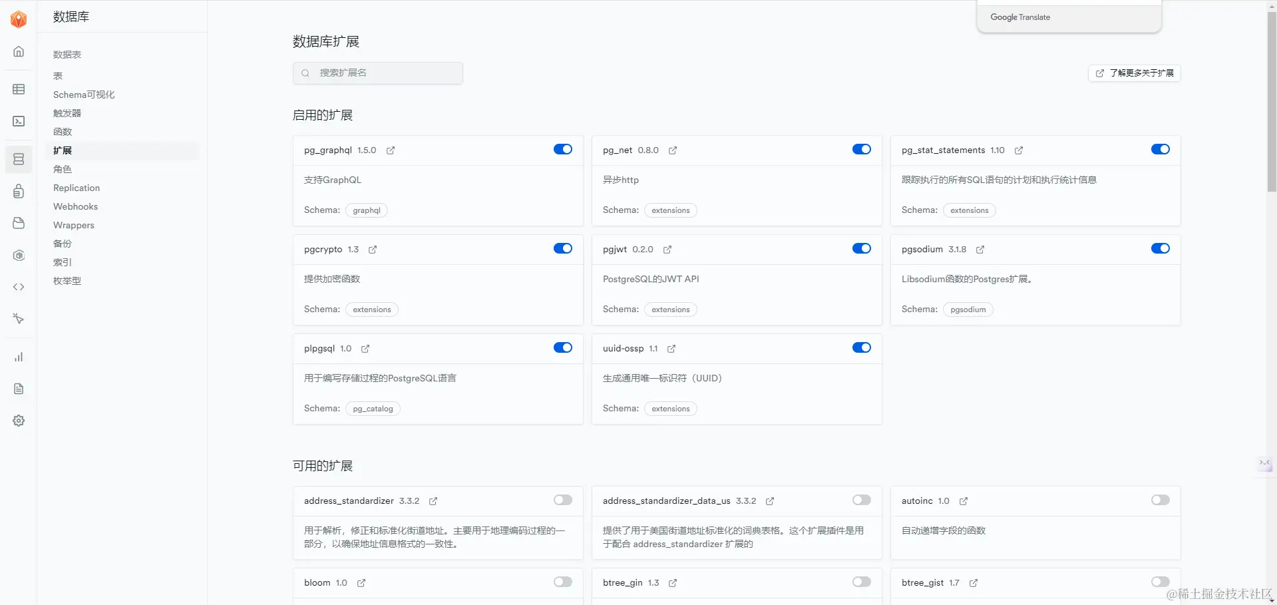Click the Google Translate popup label
Image resolution: width=1277 pixels, height=605 pixels.
tap(1020, 17)
